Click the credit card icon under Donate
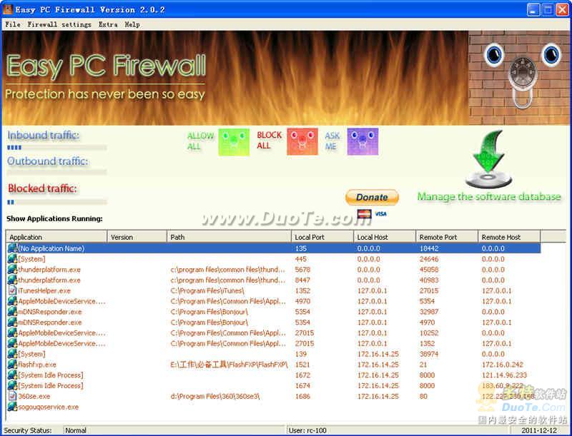 [364, 213]
